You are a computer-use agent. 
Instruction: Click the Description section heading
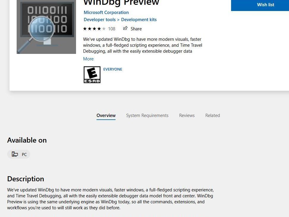click(26, 179)
